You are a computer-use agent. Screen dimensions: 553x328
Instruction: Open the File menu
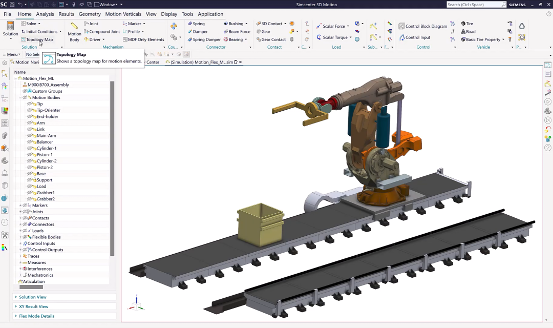click(7, 14)
